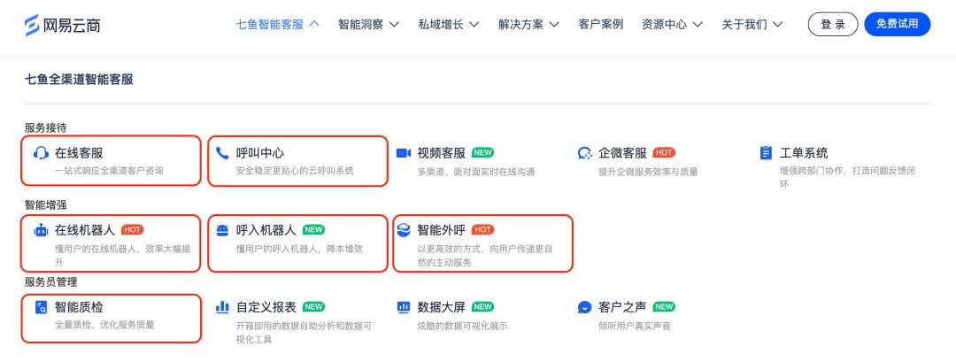Click the 呼入机器人 icon
956x362 pixels.
point(222,230)
